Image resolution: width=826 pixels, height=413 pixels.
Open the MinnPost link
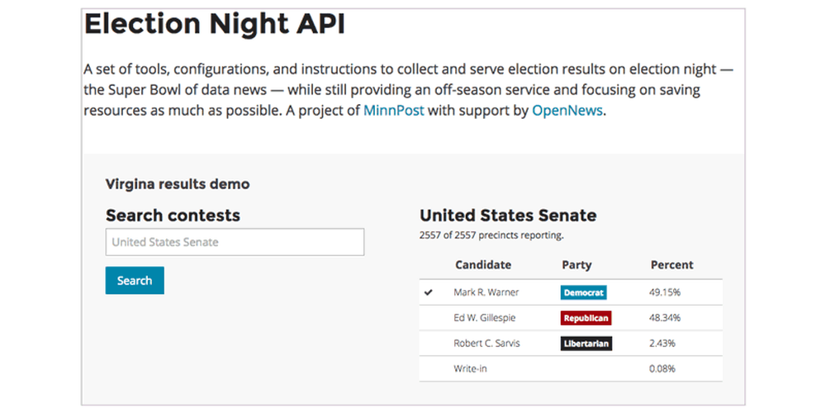(393, 111)
